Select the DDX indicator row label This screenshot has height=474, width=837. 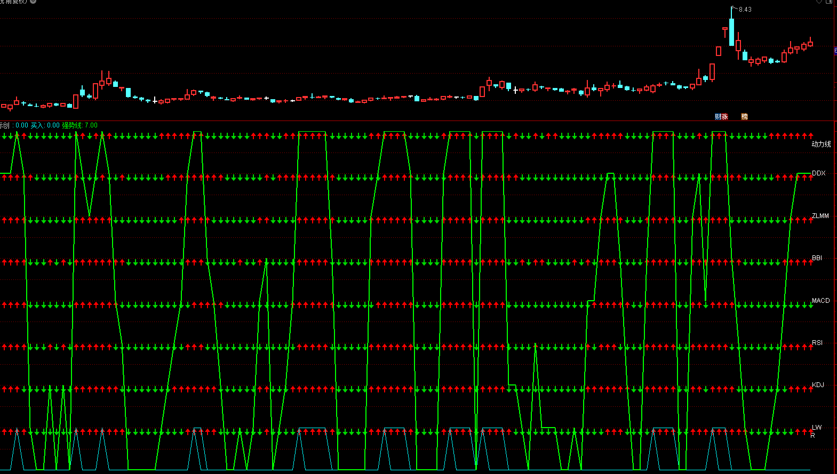point(818,173)
